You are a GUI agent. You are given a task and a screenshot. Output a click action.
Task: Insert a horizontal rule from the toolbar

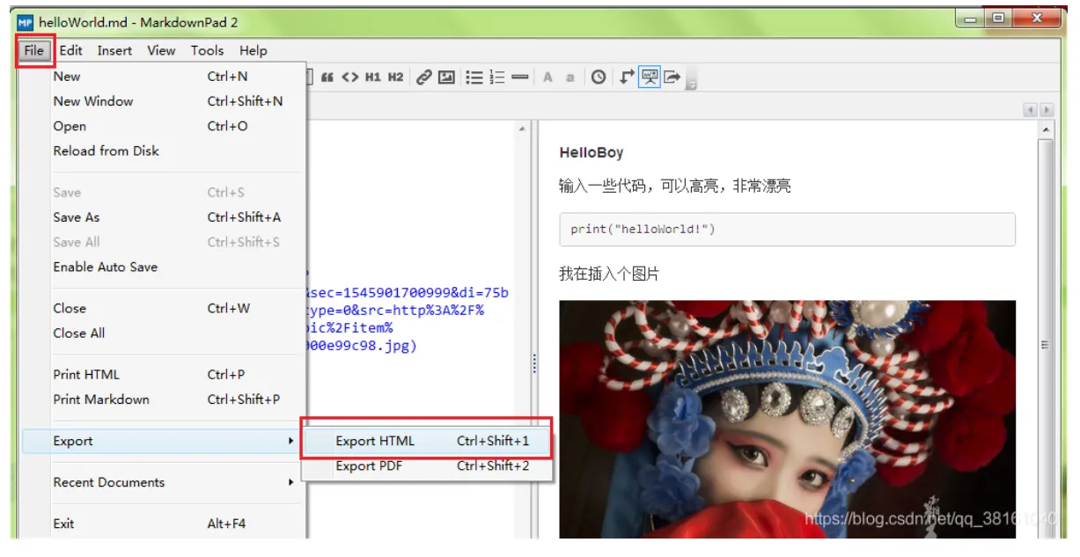(x=520, y=77)
